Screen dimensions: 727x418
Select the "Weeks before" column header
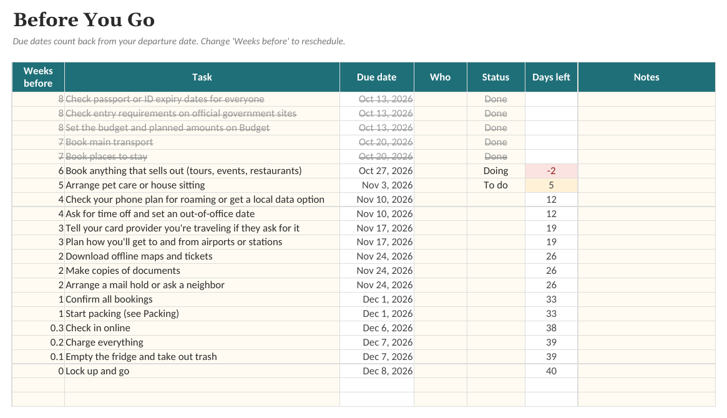click(38, 77)
